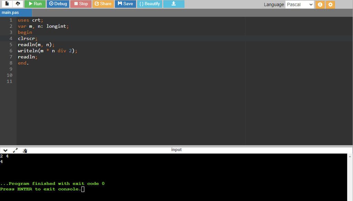Download the code with the arrow icon
Screen dimensions: 353x201
click(x=174, y=4)
